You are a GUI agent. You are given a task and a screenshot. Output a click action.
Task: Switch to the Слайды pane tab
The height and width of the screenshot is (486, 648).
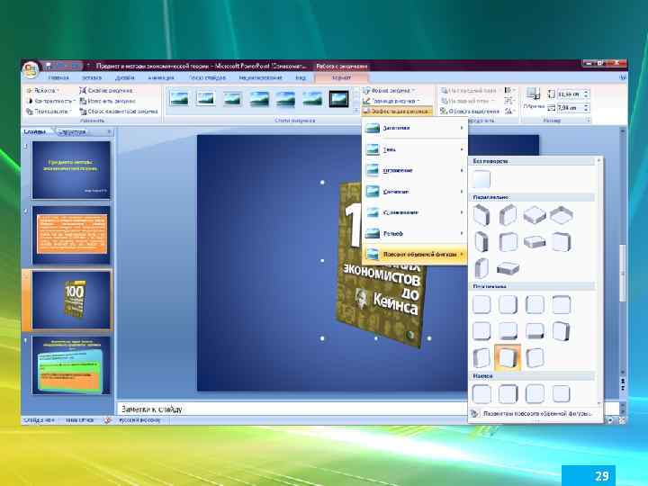(x=35, y=131)
